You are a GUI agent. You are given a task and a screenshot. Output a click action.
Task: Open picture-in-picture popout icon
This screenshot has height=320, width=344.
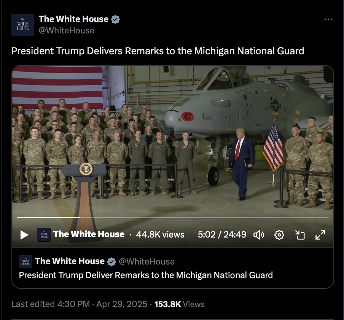(300, 235)
